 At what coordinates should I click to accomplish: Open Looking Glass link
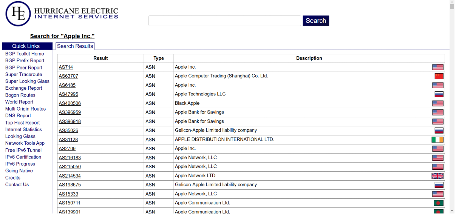click(x=20, y=136)
